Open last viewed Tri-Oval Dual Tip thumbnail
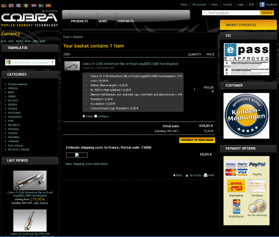The height and width of the screenshot is (237, 279). pyautogui.click(x=30, y=220)
